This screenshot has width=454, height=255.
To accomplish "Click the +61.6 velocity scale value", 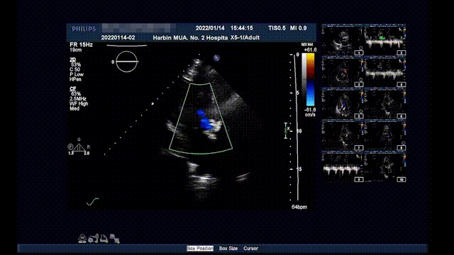I will [310, 50].
